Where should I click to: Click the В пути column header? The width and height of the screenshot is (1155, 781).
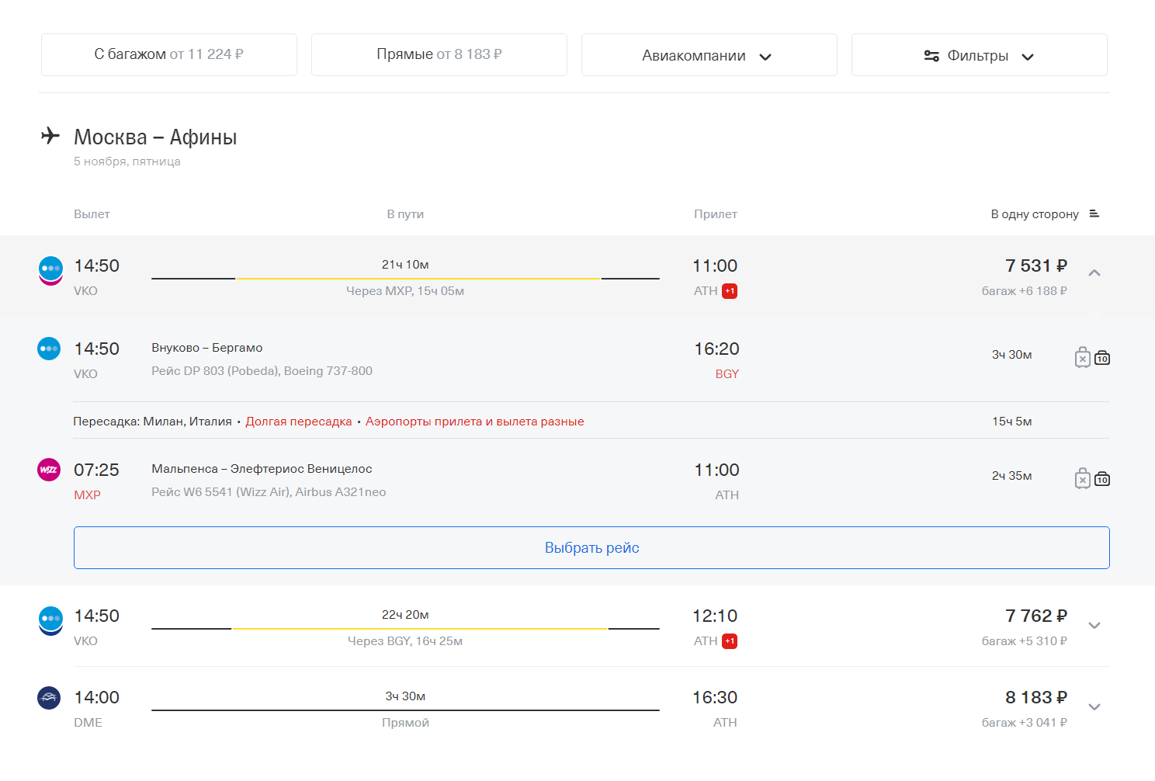tap(405, 214)
